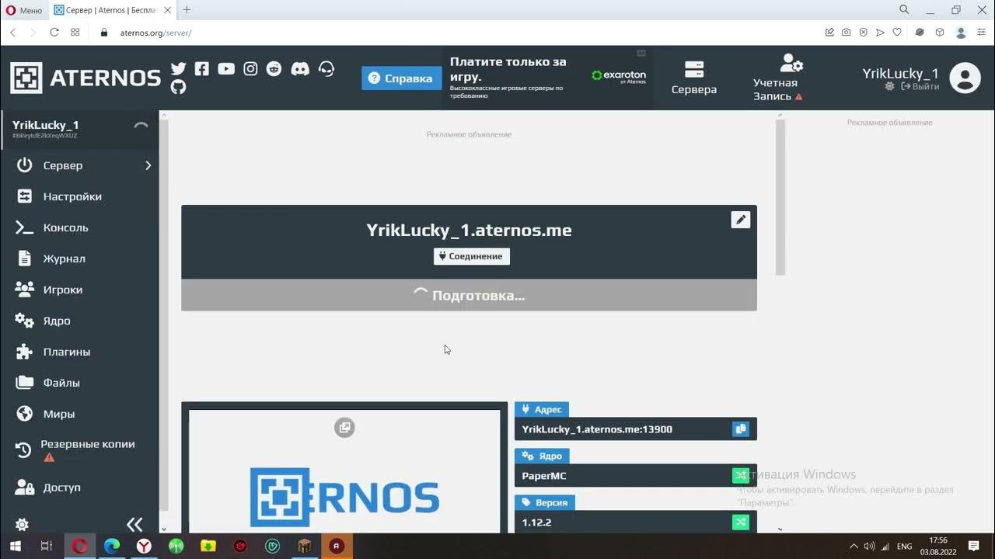Collapse sidebar with double chevron

(134, 524)
